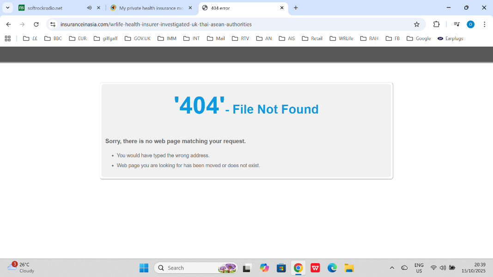Open the Earplugs bookmark

pyautogui.click(x=450, y=39)
